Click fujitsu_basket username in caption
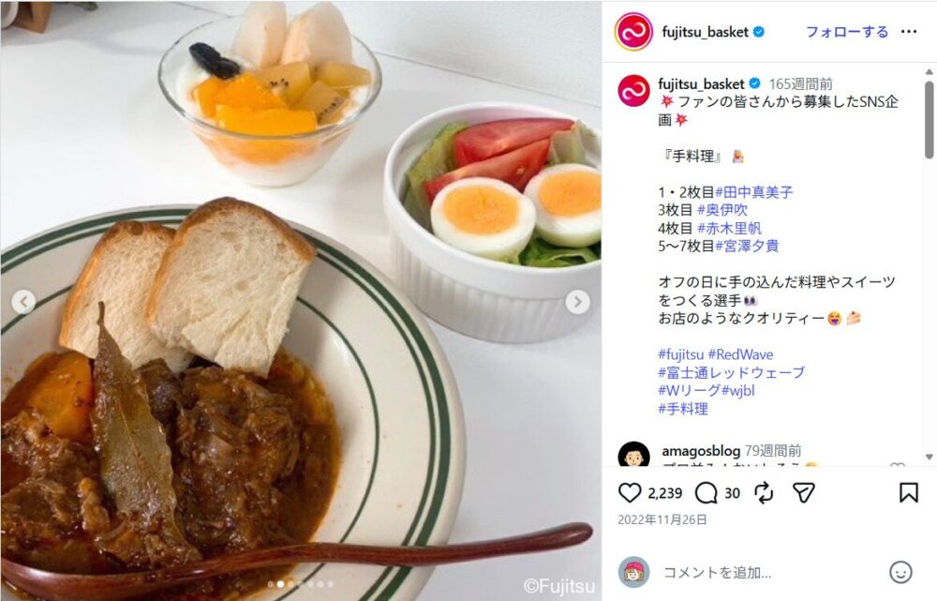Screen dimensions: 937x601 (701, 83)
